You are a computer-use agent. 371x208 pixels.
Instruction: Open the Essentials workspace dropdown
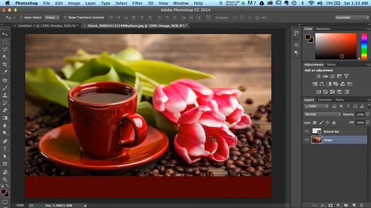tap(352, 17)
